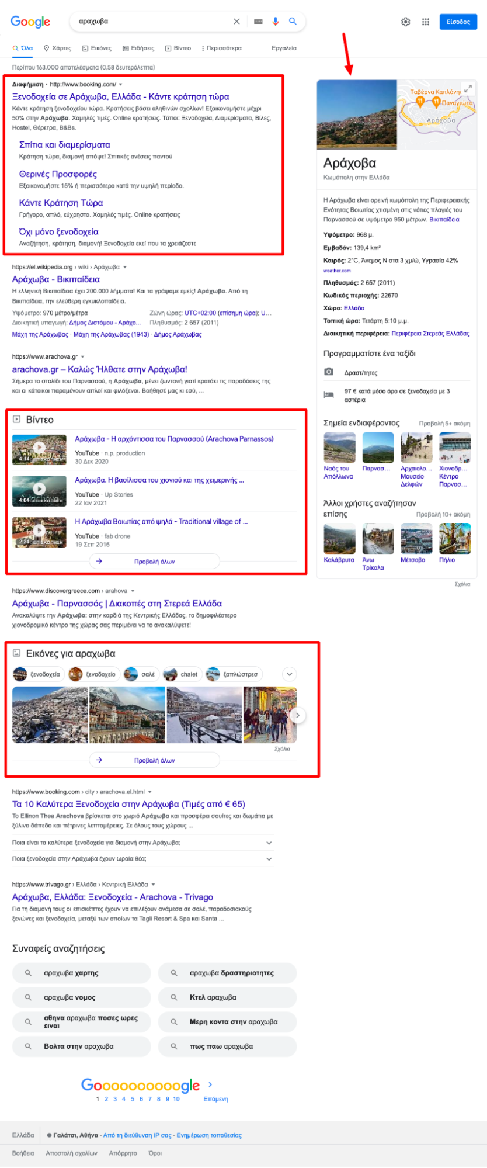Image resolution: width=487 pixels, height=1168 pixels.
Task: Open the Αράχωβα - Βικιπαίδεια result
Action: coord(56,279)
